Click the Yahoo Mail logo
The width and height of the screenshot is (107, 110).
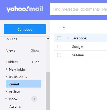coord(25,9)
